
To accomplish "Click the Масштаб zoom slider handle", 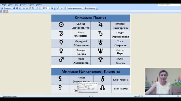I will [x=160, y=96].
